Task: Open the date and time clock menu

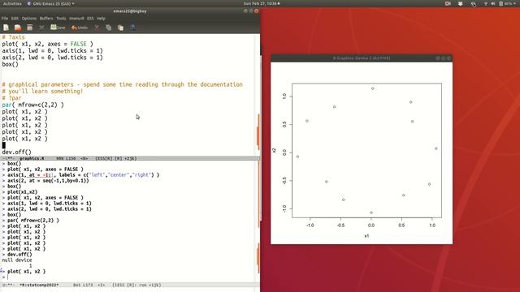Action: click(262, 3)
